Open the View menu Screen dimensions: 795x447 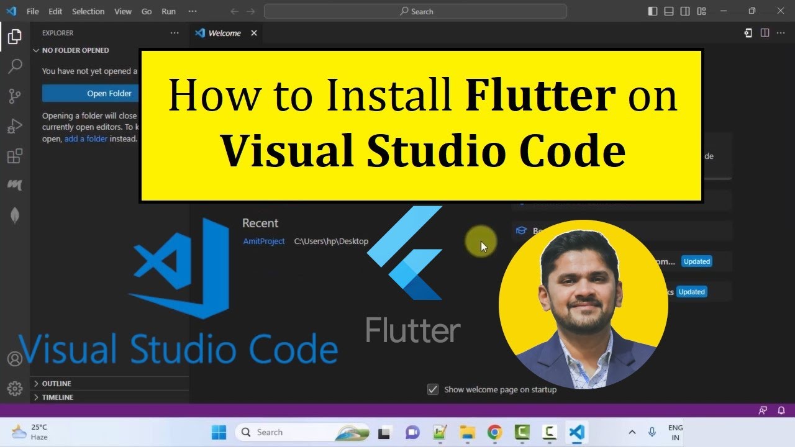coord(123,11)
